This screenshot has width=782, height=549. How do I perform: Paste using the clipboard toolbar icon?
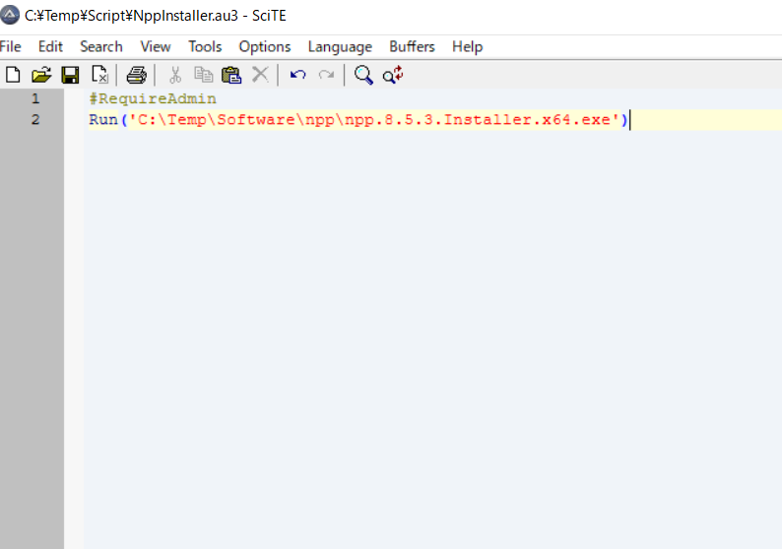231,75
